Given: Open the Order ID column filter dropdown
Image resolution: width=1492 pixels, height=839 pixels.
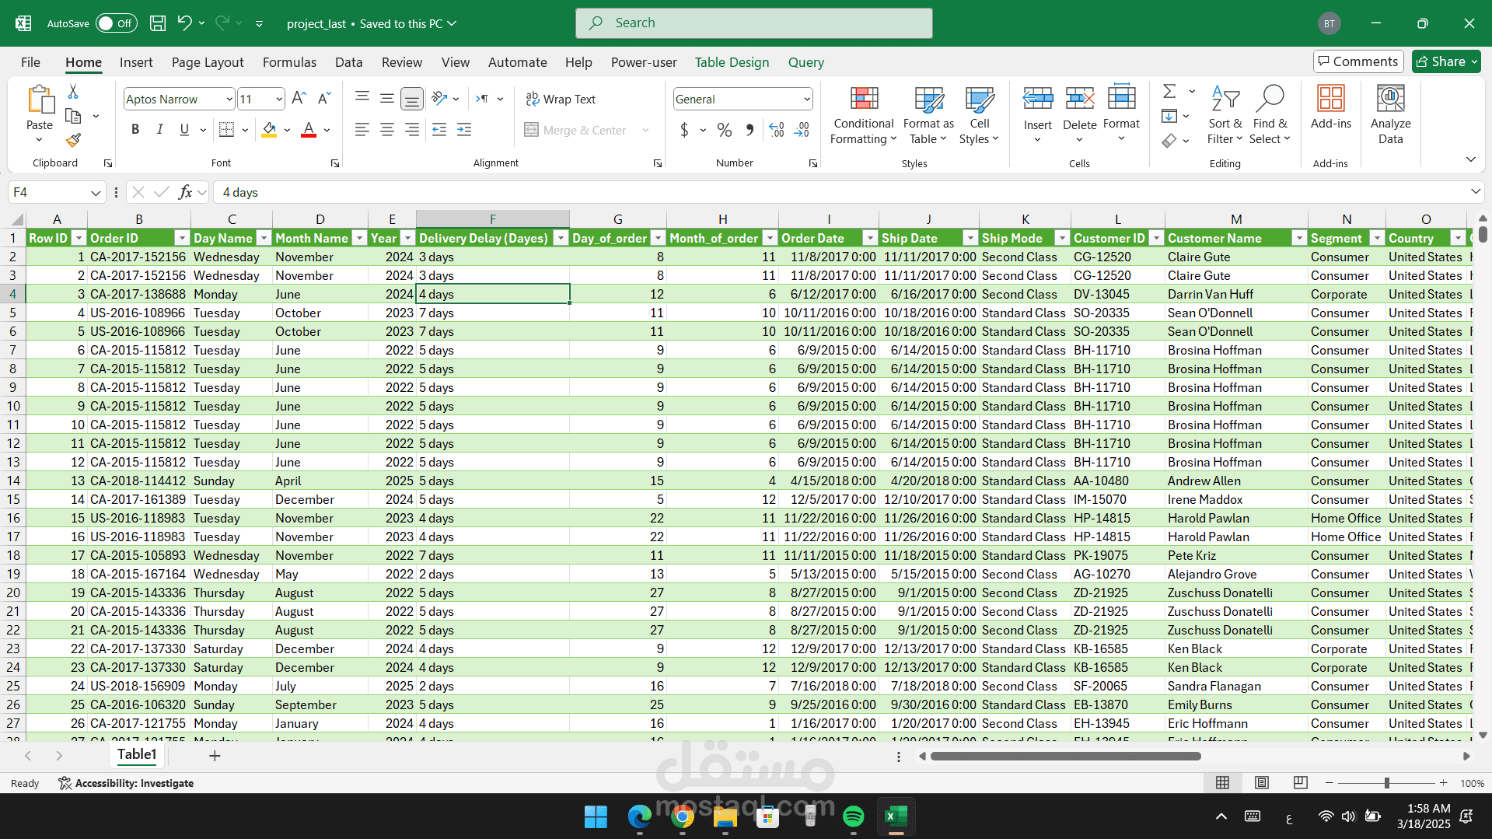Looking at the screenshot, I should click(182, 238).
